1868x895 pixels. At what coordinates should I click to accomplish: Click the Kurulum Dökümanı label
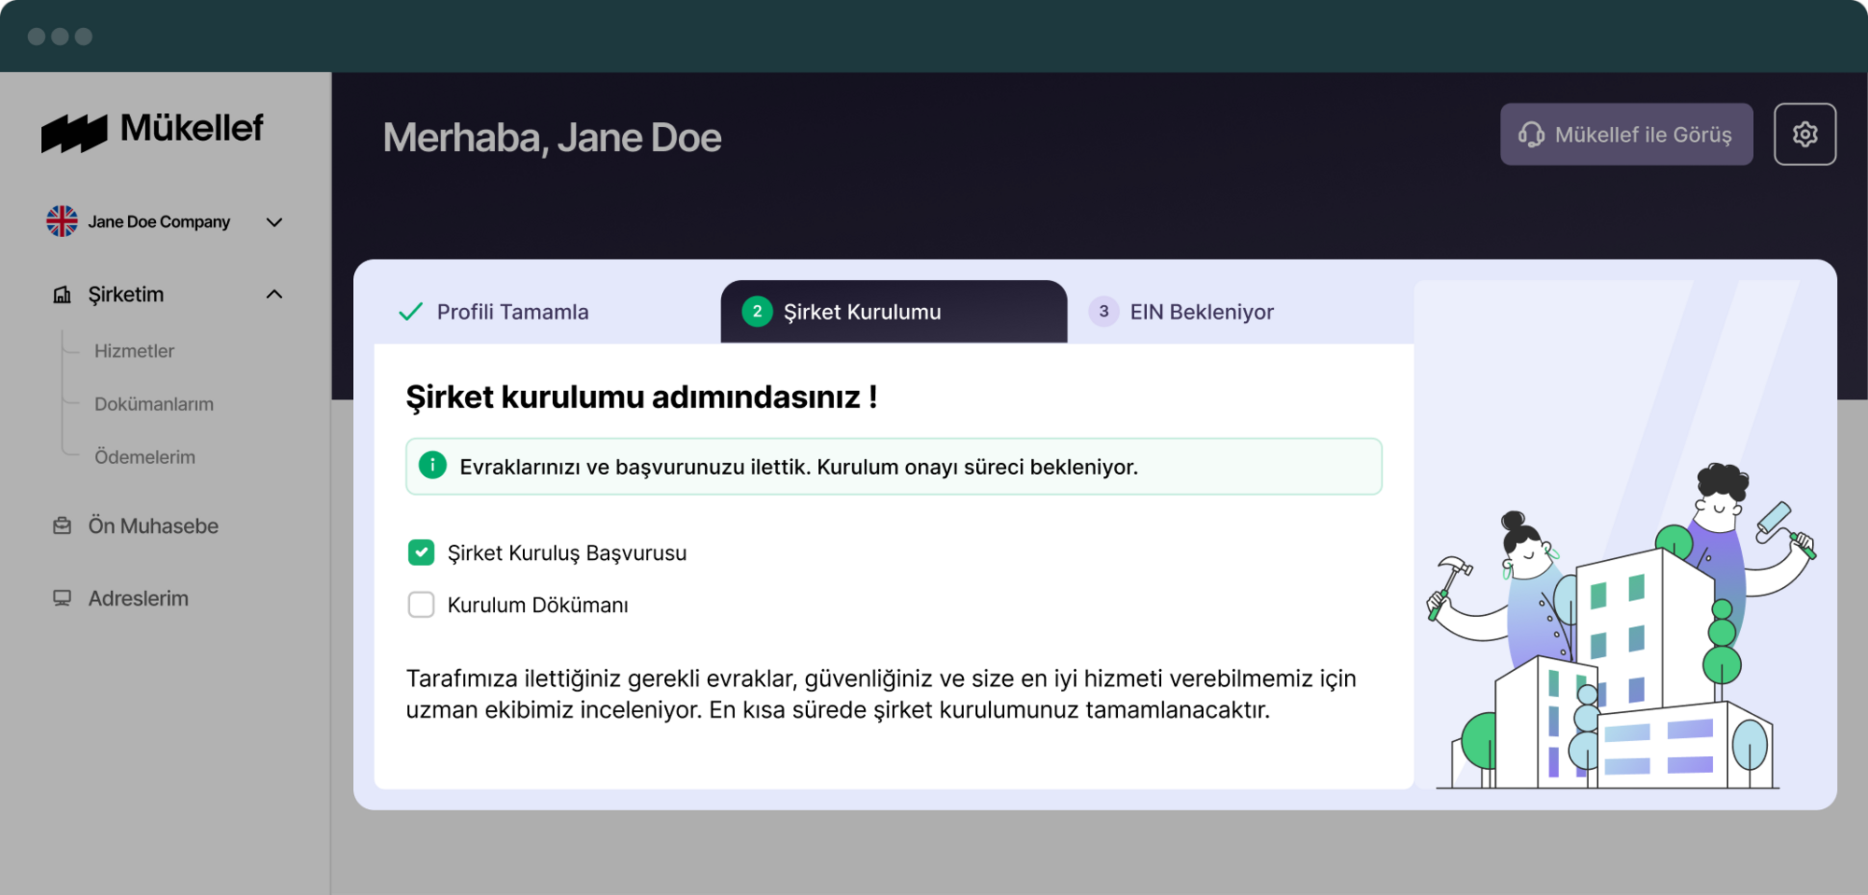tap(538, 605)
